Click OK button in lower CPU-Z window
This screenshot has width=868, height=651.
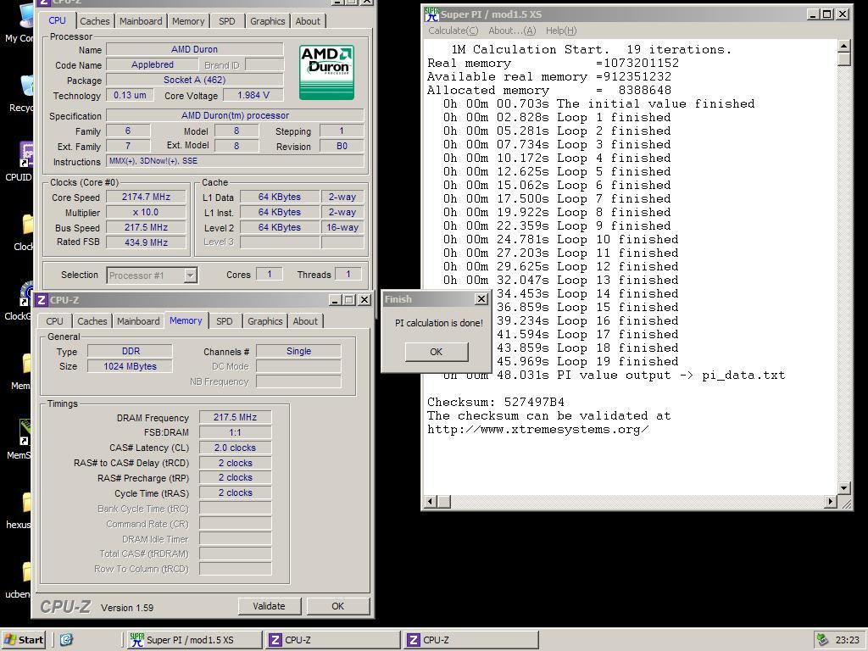click(337, 606)
